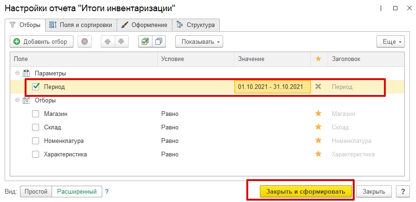Click the star in Склад row
The width and height of the screenshot is (416, 202).
click(x=318, y=127)
